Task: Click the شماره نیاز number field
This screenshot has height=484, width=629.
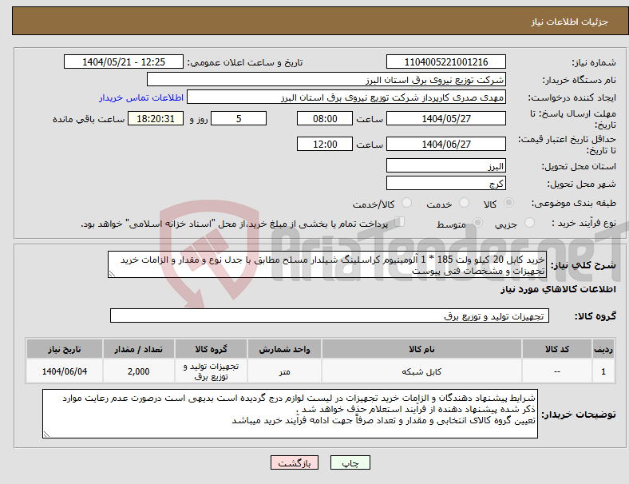Action: pos(446,61)
